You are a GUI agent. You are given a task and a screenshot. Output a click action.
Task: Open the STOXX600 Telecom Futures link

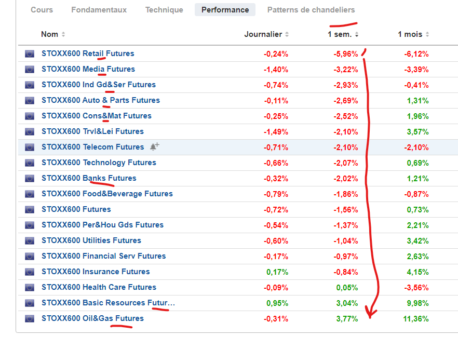pyautogui.click(x=93, y=147)
